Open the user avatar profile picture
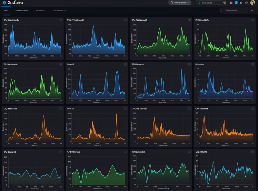This screenshot has width=258, height=191. [253, 3]
